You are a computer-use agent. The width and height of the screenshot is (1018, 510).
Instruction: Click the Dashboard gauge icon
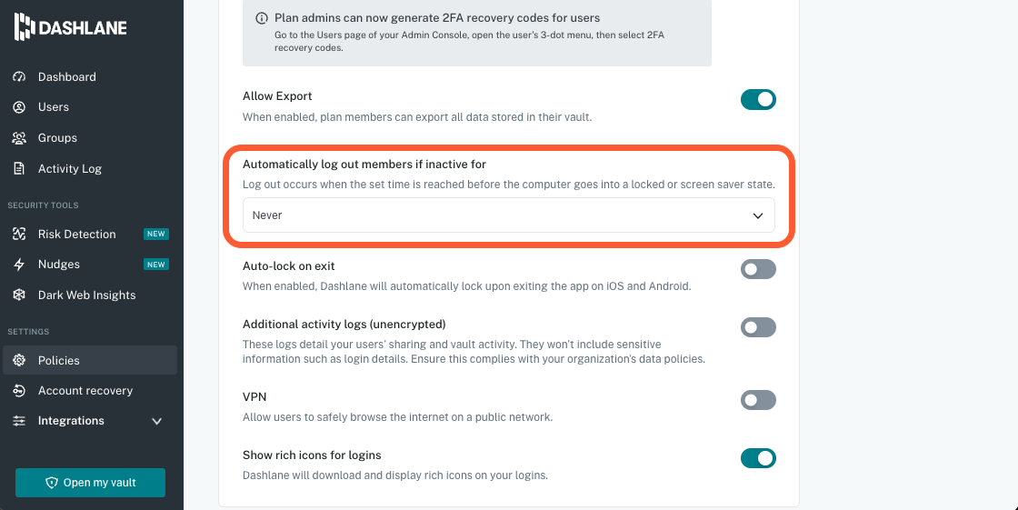[19, 77]
